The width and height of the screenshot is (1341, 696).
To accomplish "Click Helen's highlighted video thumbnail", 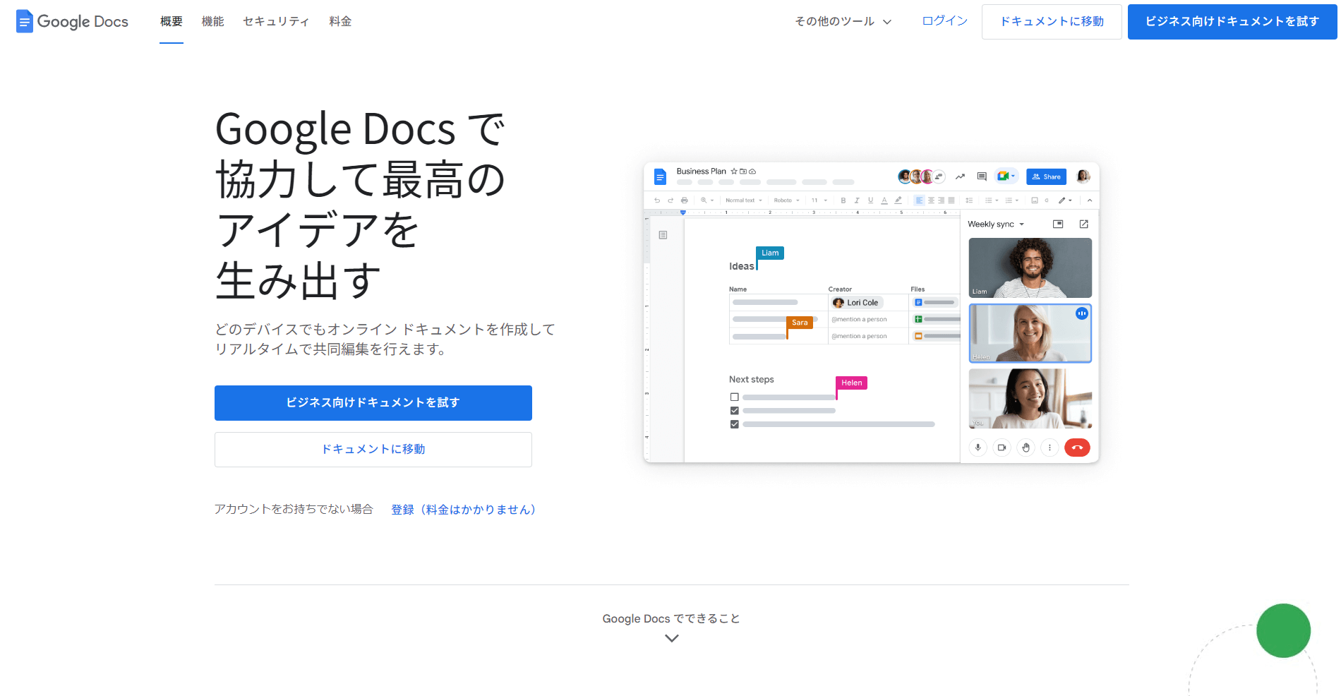I will (x=1030, y=333).
